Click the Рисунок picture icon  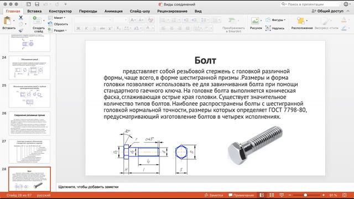[255, 20]
